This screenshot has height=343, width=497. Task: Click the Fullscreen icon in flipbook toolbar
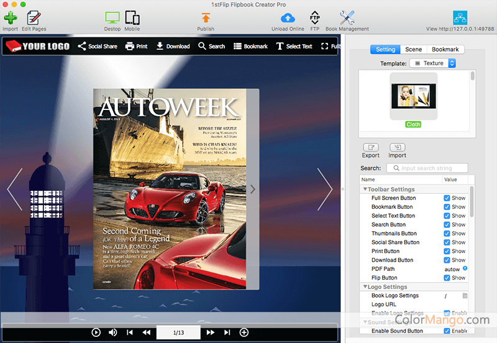(324, 46)
